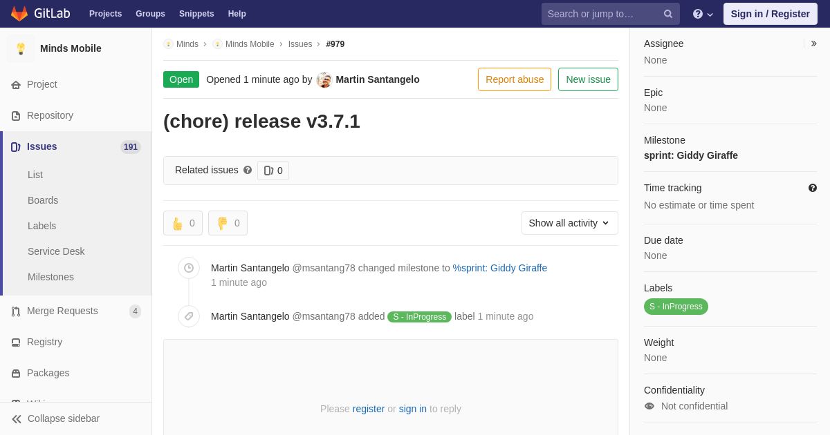This screenshot has height=435, width=830.
Task: Click "No estimate or time spent" text
Action: [699, 205]
